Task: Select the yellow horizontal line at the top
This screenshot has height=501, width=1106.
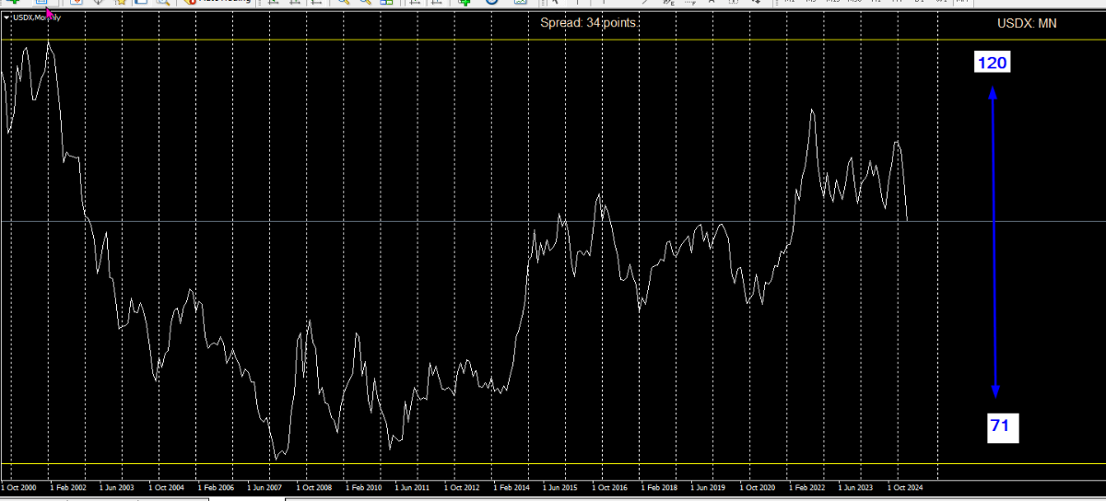Action: point(553,40)
